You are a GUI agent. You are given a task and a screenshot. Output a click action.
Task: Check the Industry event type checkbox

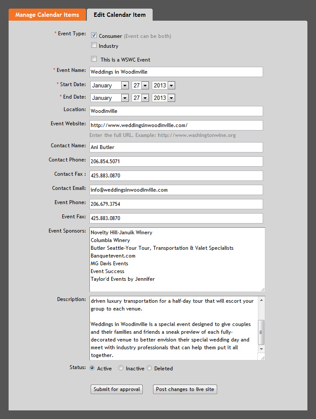pos(94,45)
